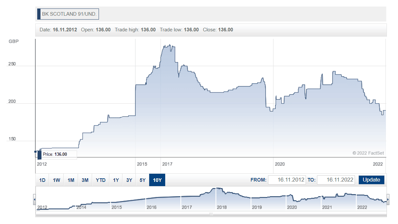This screenshot has height=224, width=398.
Task: Select the 3Y time range
Action: click(x=129, y=180)
